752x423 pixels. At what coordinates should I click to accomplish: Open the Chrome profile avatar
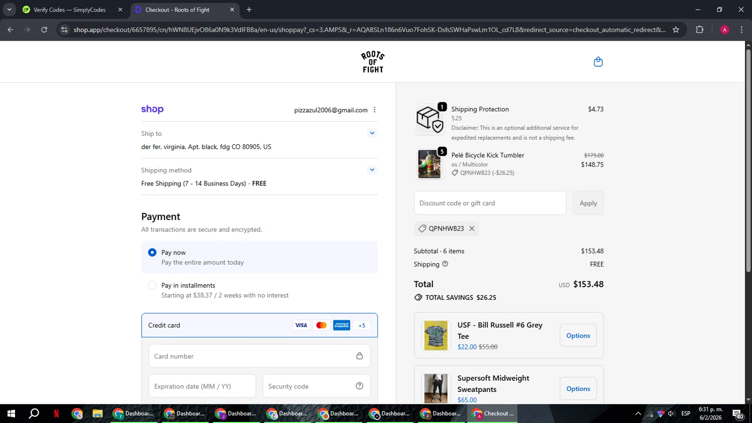click(x=724, y=30)
